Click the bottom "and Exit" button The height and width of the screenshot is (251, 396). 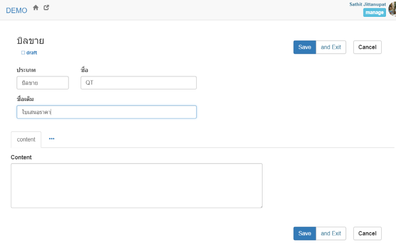(x=331, y=234)
